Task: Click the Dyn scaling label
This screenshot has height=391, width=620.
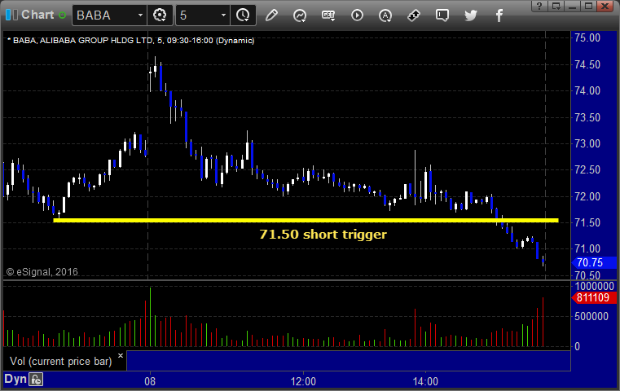Action: (15, 379)
